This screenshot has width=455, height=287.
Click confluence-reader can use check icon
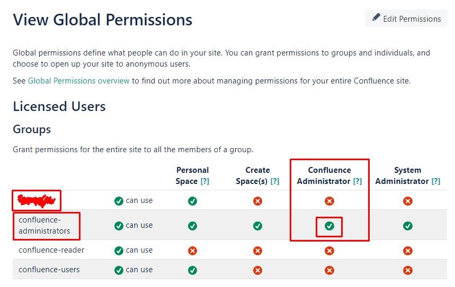pos(119,251)
